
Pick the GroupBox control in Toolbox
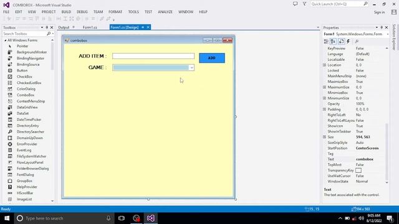[24, 181]
